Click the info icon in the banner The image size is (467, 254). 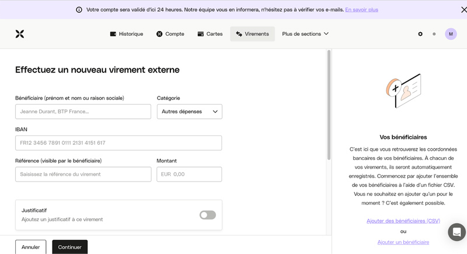point(79,10)
